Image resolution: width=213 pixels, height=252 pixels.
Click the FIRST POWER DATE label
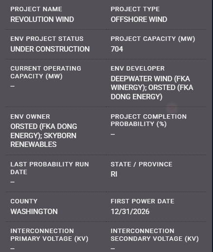[142, 201]
